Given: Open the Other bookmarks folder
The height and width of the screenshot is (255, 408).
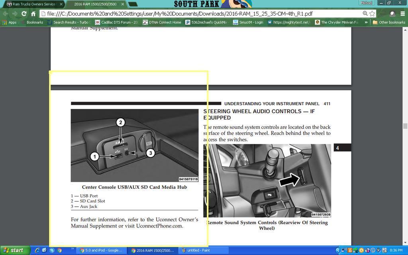Looking at the screenshot, I should click(389, 22).
